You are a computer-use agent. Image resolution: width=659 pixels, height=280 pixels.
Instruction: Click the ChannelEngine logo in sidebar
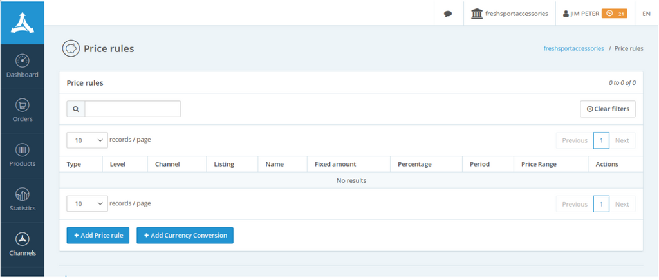[22, 23]
